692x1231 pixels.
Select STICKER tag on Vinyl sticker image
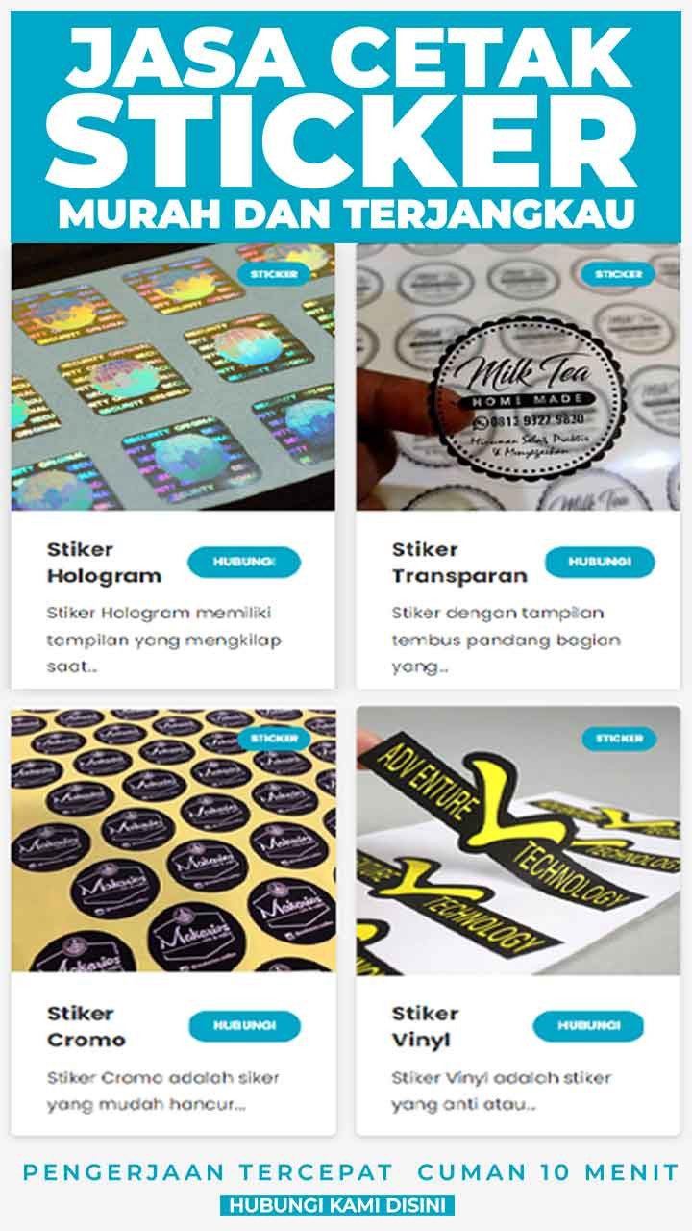618,739
